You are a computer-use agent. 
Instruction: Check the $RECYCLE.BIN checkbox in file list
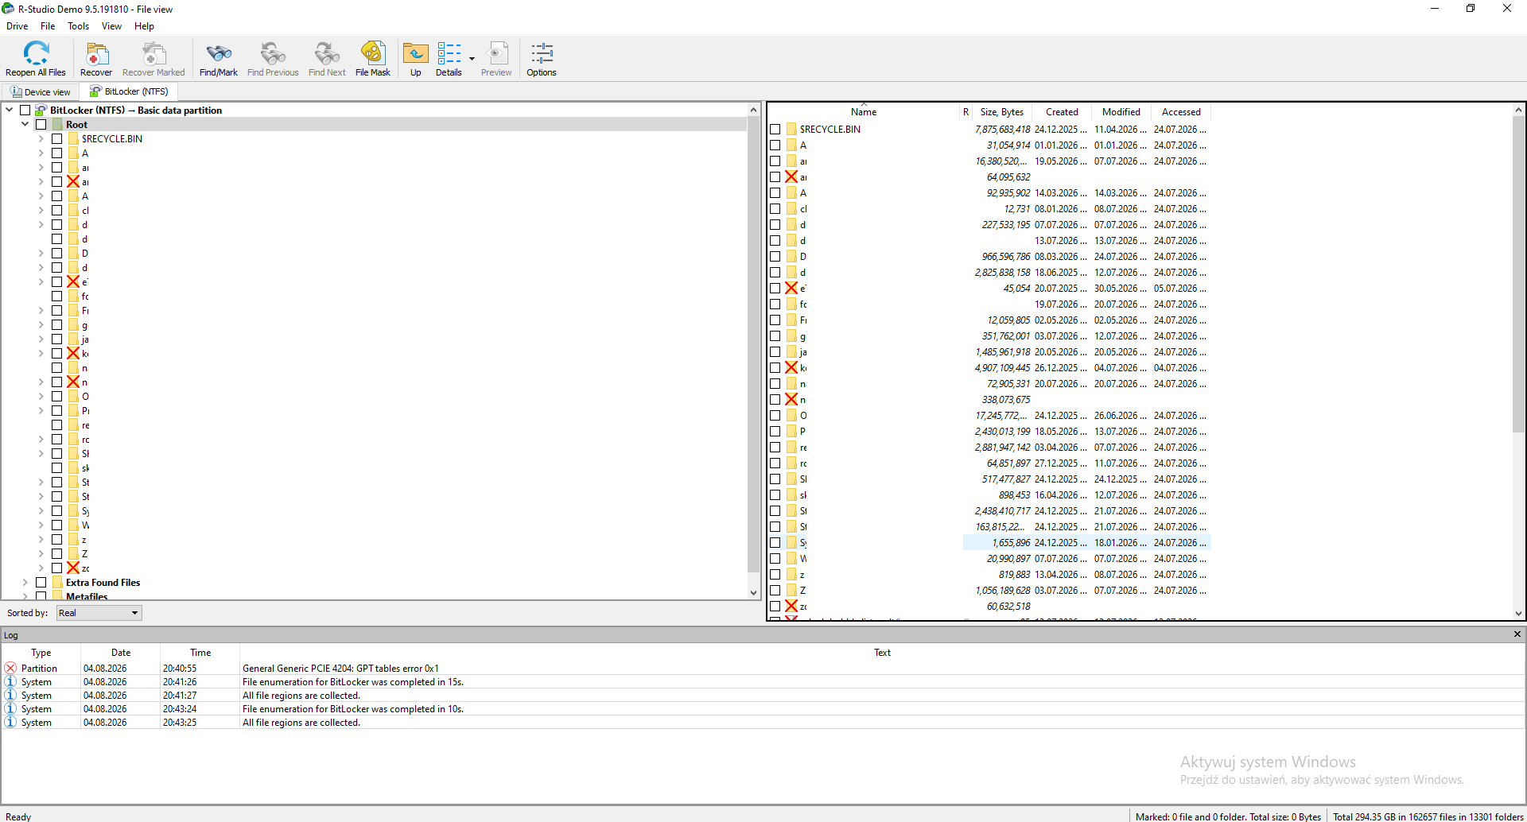coord(775,129)
